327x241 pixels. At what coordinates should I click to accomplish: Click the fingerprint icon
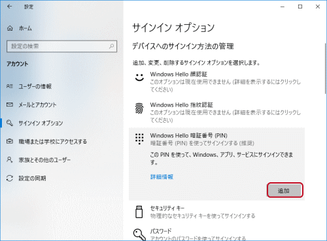[139, 108]
